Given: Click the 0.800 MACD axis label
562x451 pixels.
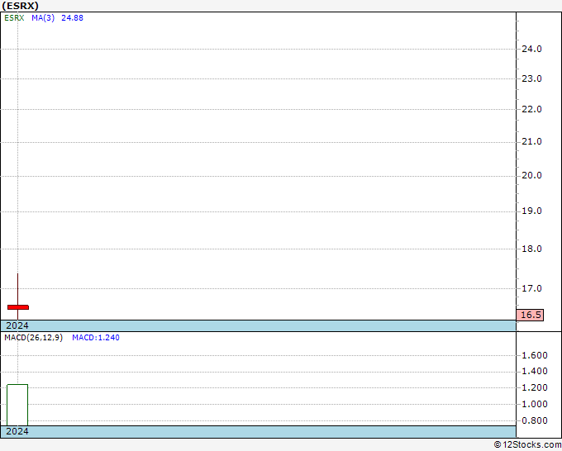Looking at the screenshot, I should [535, 420].
